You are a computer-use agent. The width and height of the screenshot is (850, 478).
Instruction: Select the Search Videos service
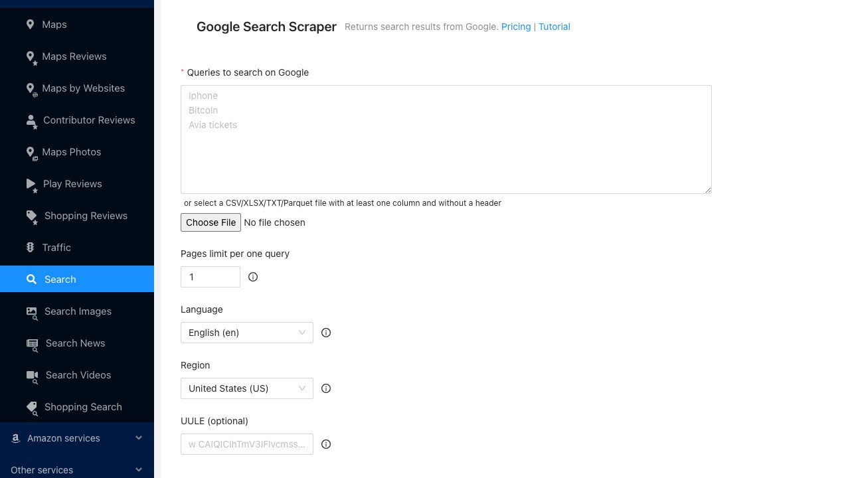pos(77,375)
